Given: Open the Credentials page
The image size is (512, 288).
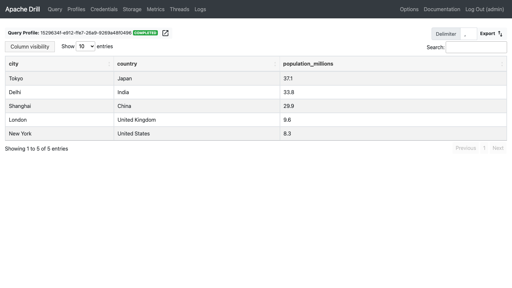Looking at the screenshot, I should tap(104, 9).
